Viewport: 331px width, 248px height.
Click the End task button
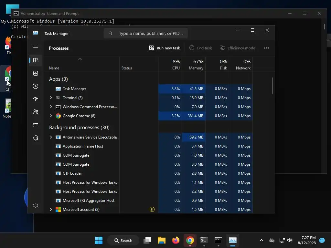(x=200, y=48)
